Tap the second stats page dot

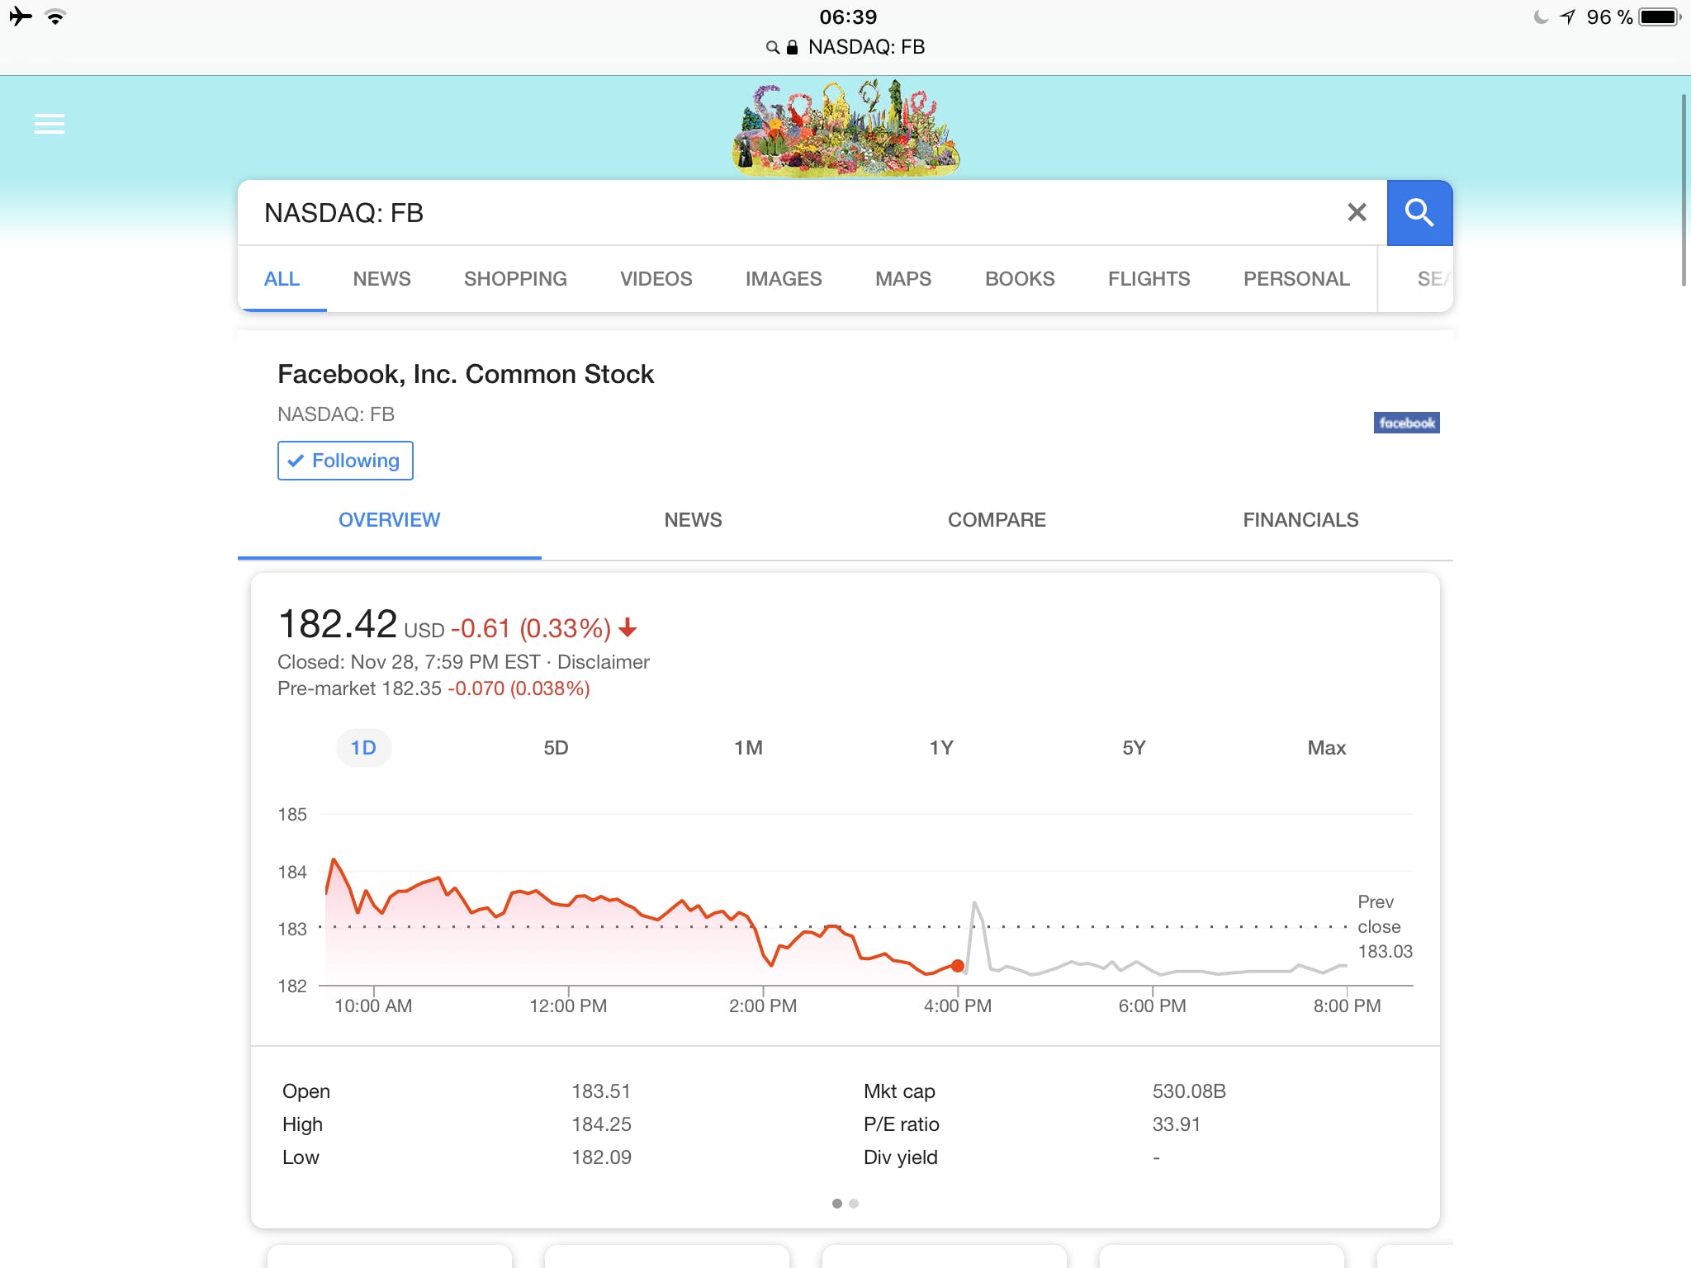pos(854,1204)
